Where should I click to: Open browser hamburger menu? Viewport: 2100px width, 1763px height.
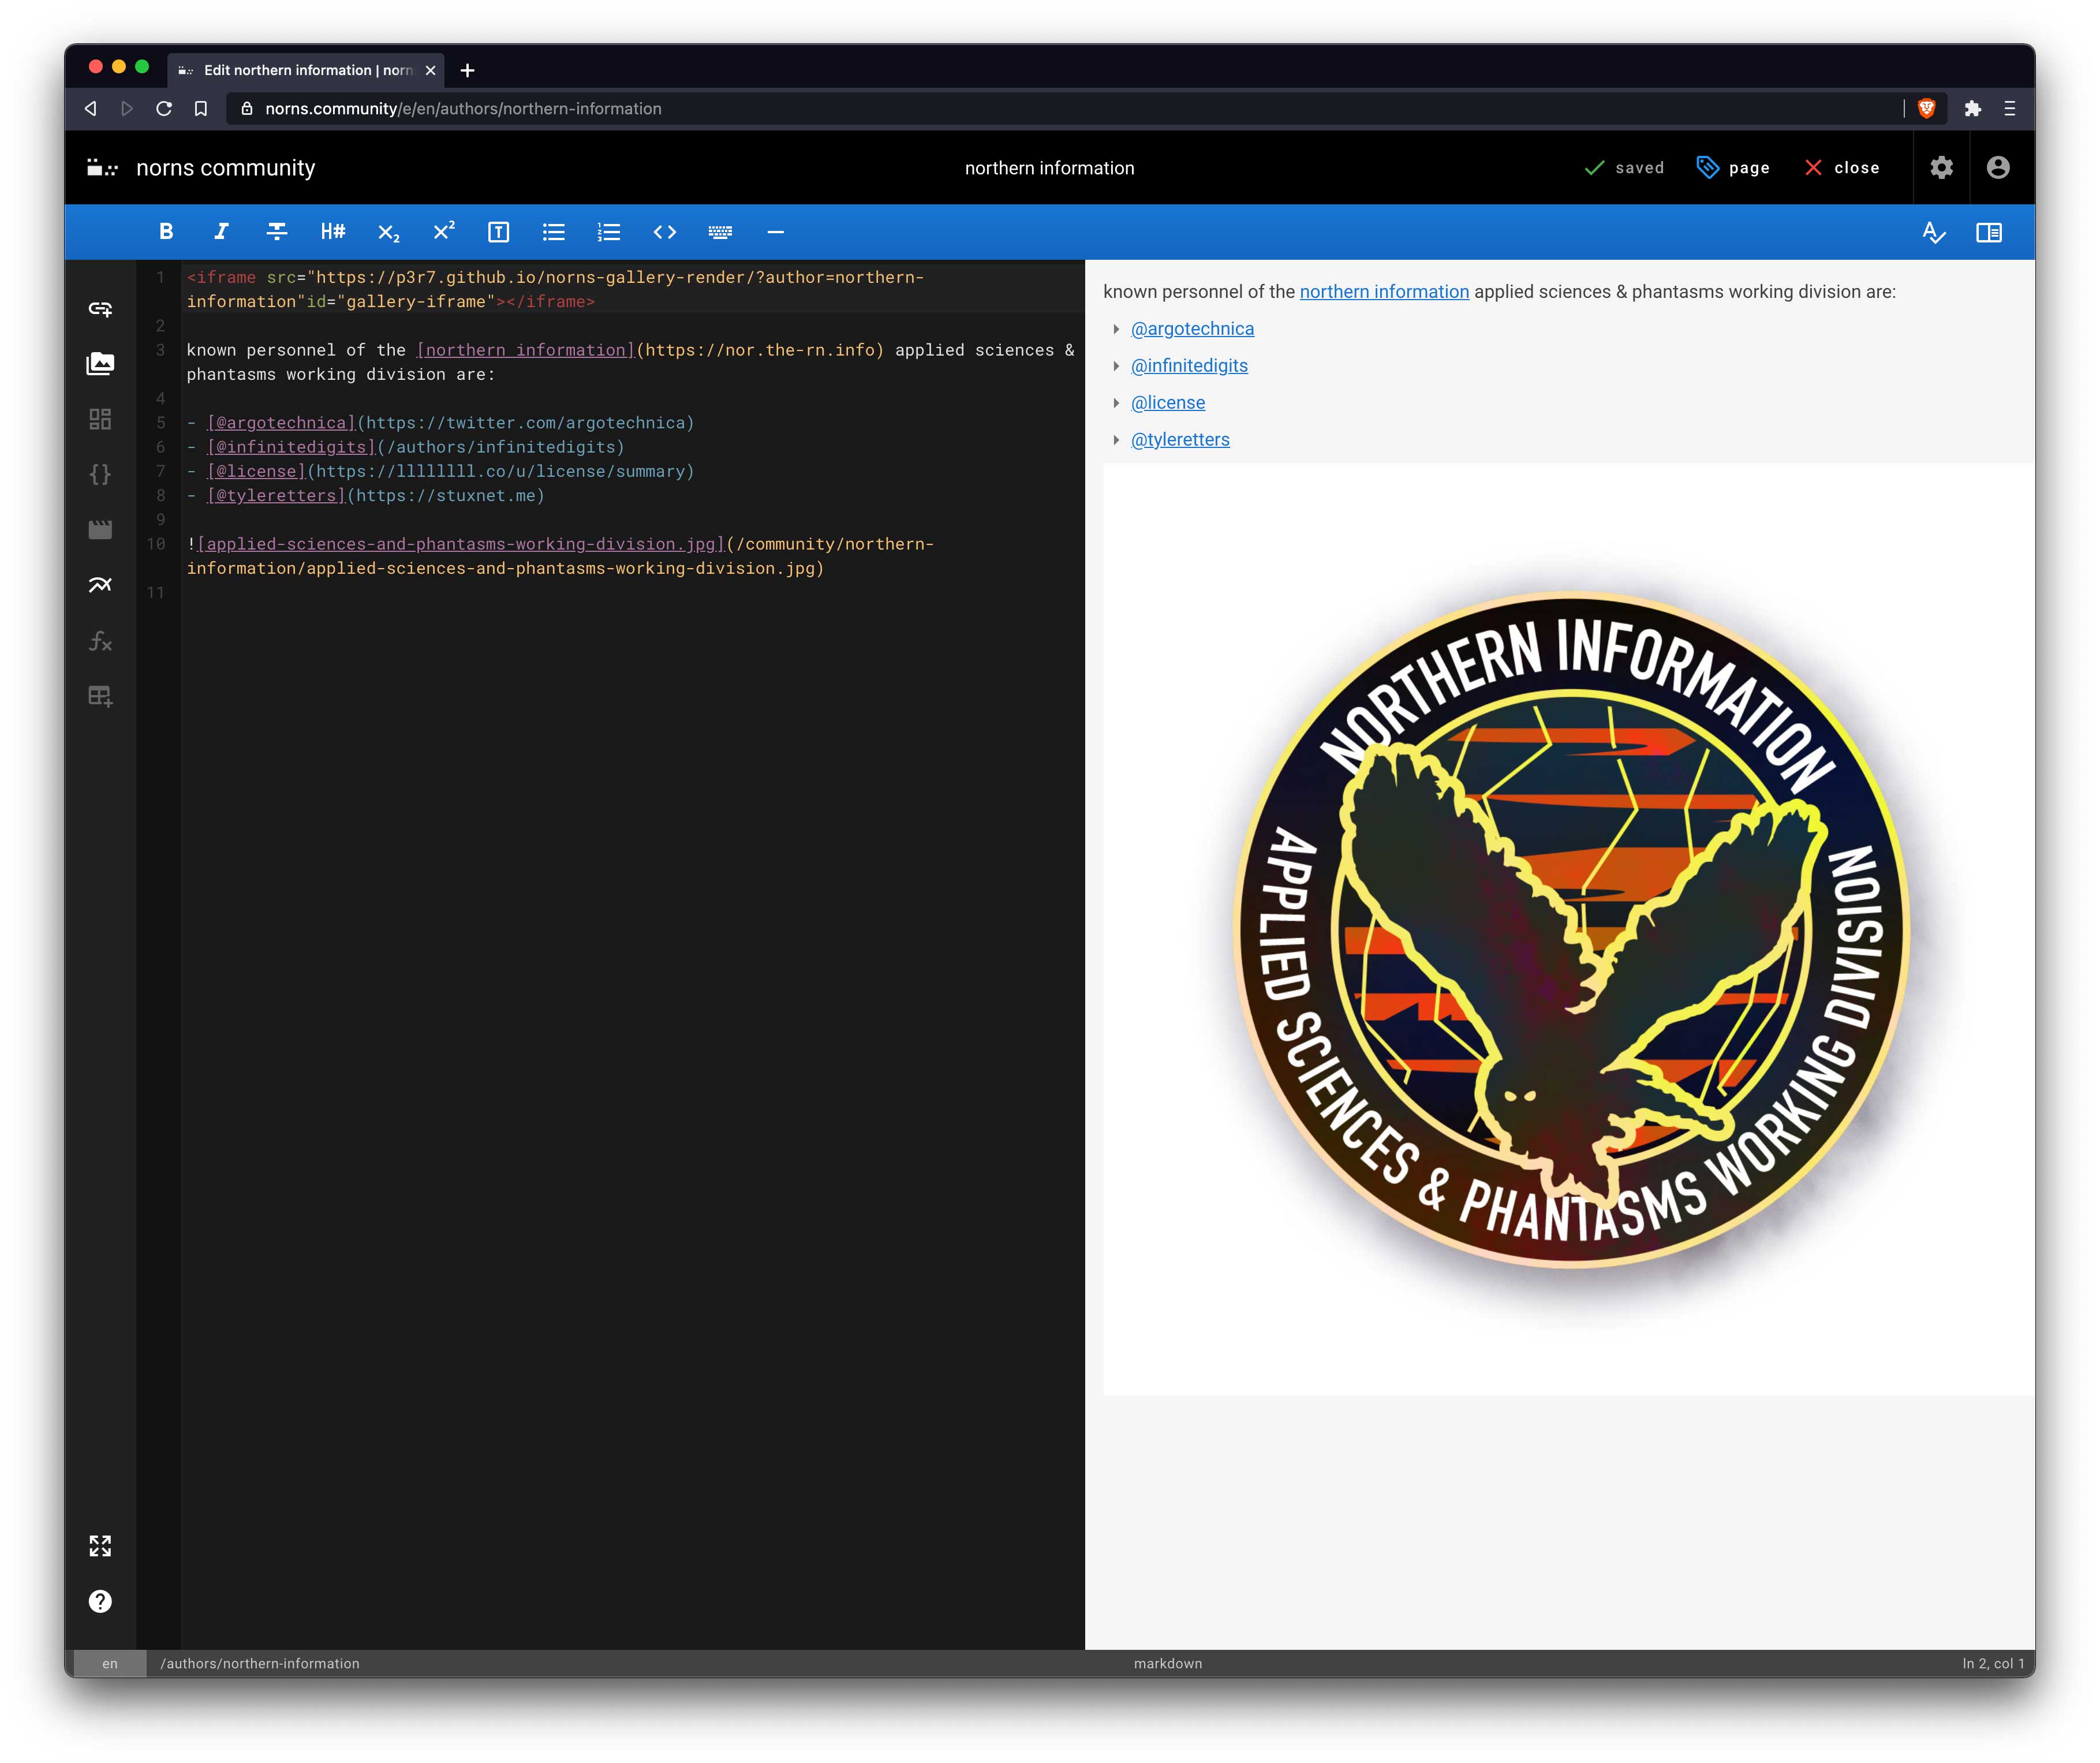2009,109
